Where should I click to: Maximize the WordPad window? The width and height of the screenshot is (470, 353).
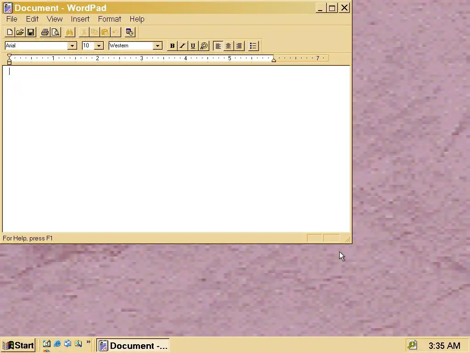click(x=332, y=8)
